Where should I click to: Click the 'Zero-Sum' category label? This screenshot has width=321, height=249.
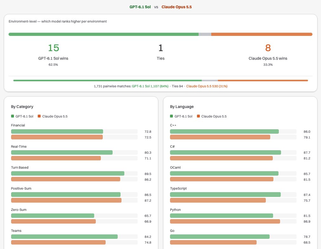19,210
